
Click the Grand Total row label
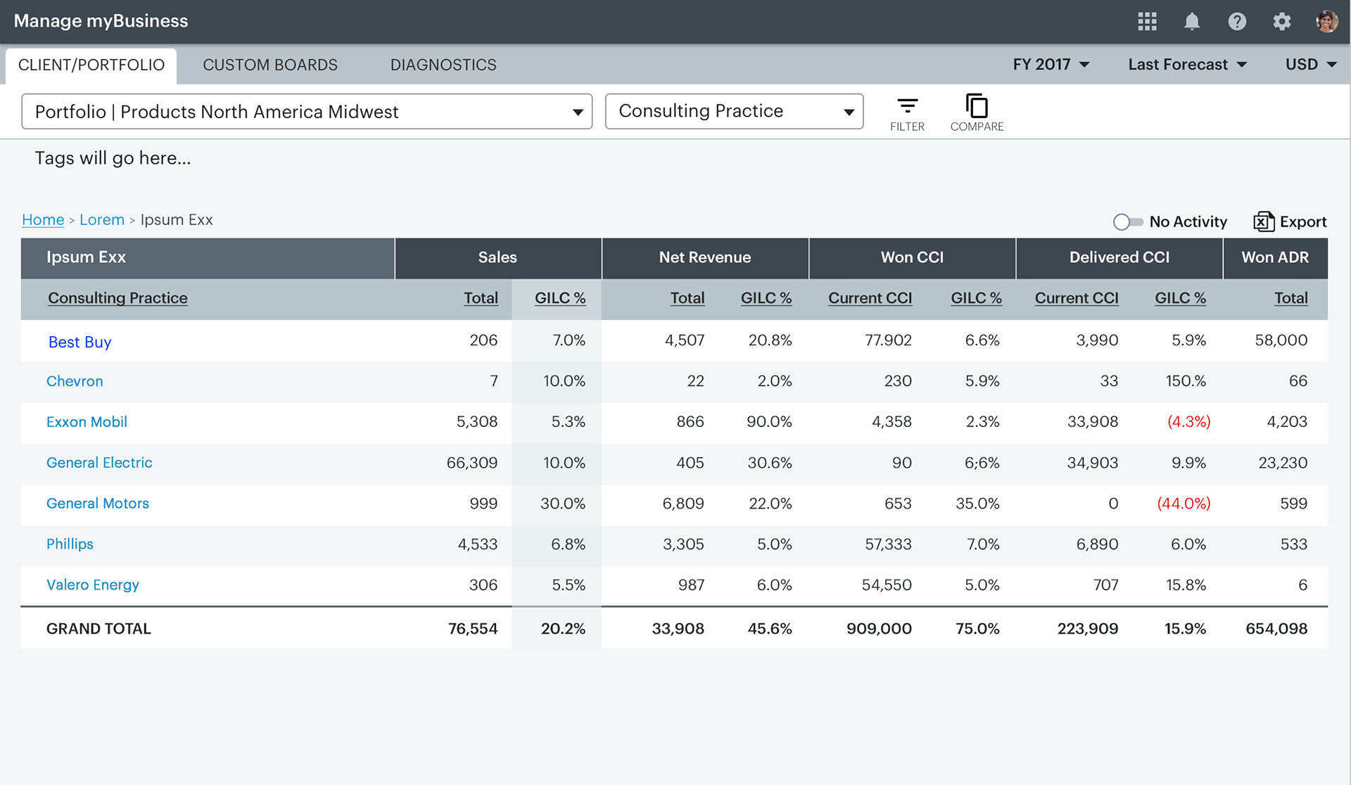(x=99, y=629)
